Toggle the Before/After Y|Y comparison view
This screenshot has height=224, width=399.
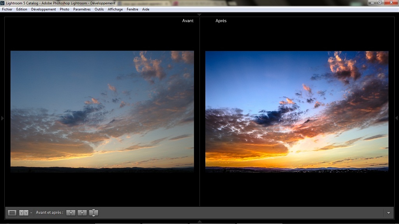point(24,213)
